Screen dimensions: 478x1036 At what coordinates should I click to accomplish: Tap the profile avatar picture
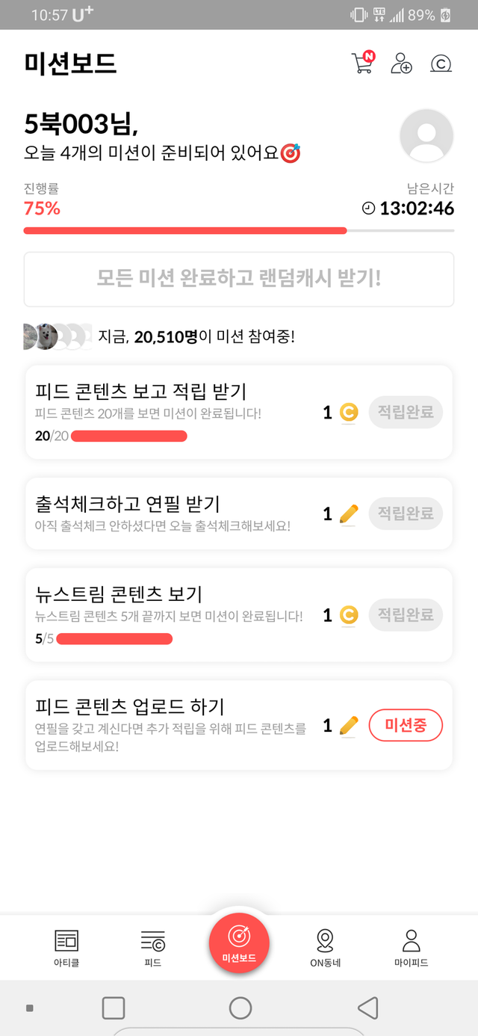[x=426, y=135]
